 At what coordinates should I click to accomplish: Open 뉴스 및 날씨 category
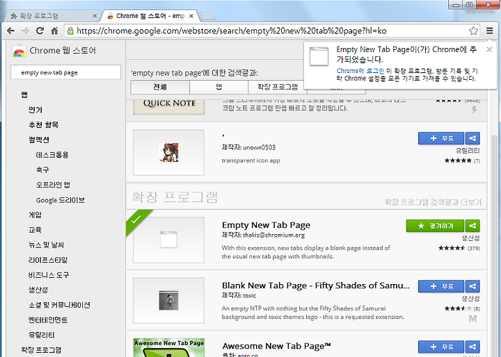click(46, 245)
